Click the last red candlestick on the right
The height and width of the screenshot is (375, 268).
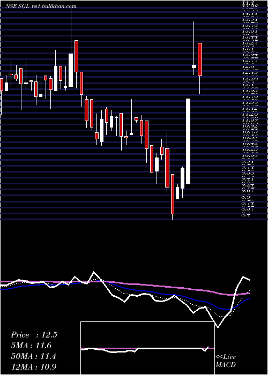[x=200, y=59]
